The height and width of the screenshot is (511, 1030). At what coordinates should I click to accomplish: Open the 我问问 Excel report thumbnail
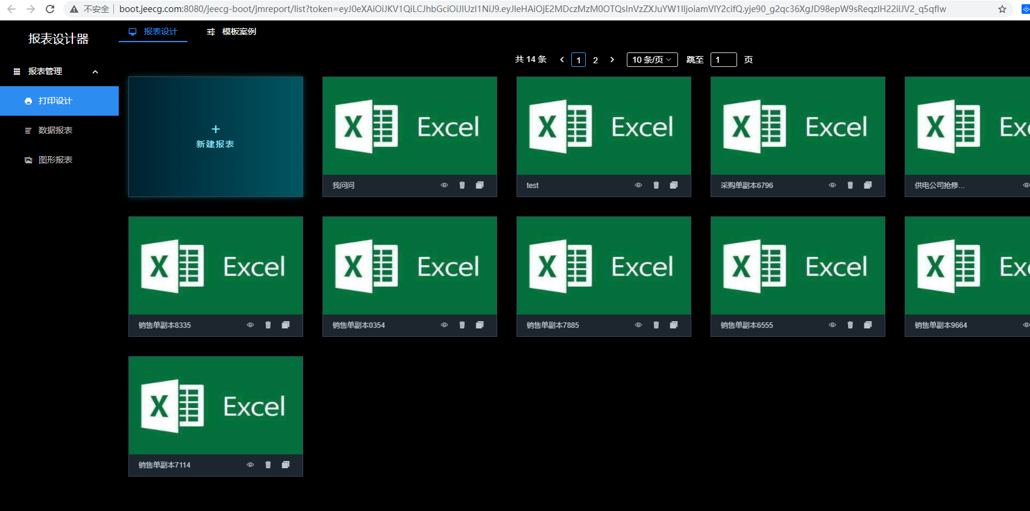click(410, 126)
